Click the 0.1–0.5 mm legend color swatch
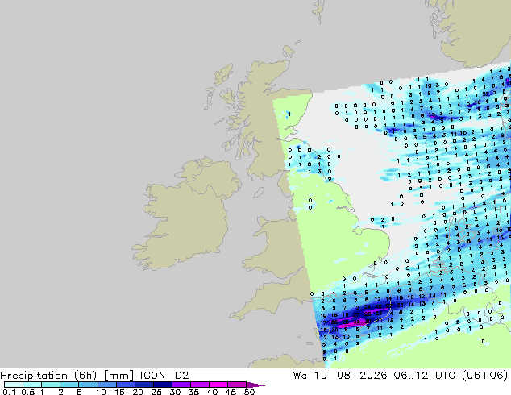Screen dimensions: 511x395 pos(14,385)
